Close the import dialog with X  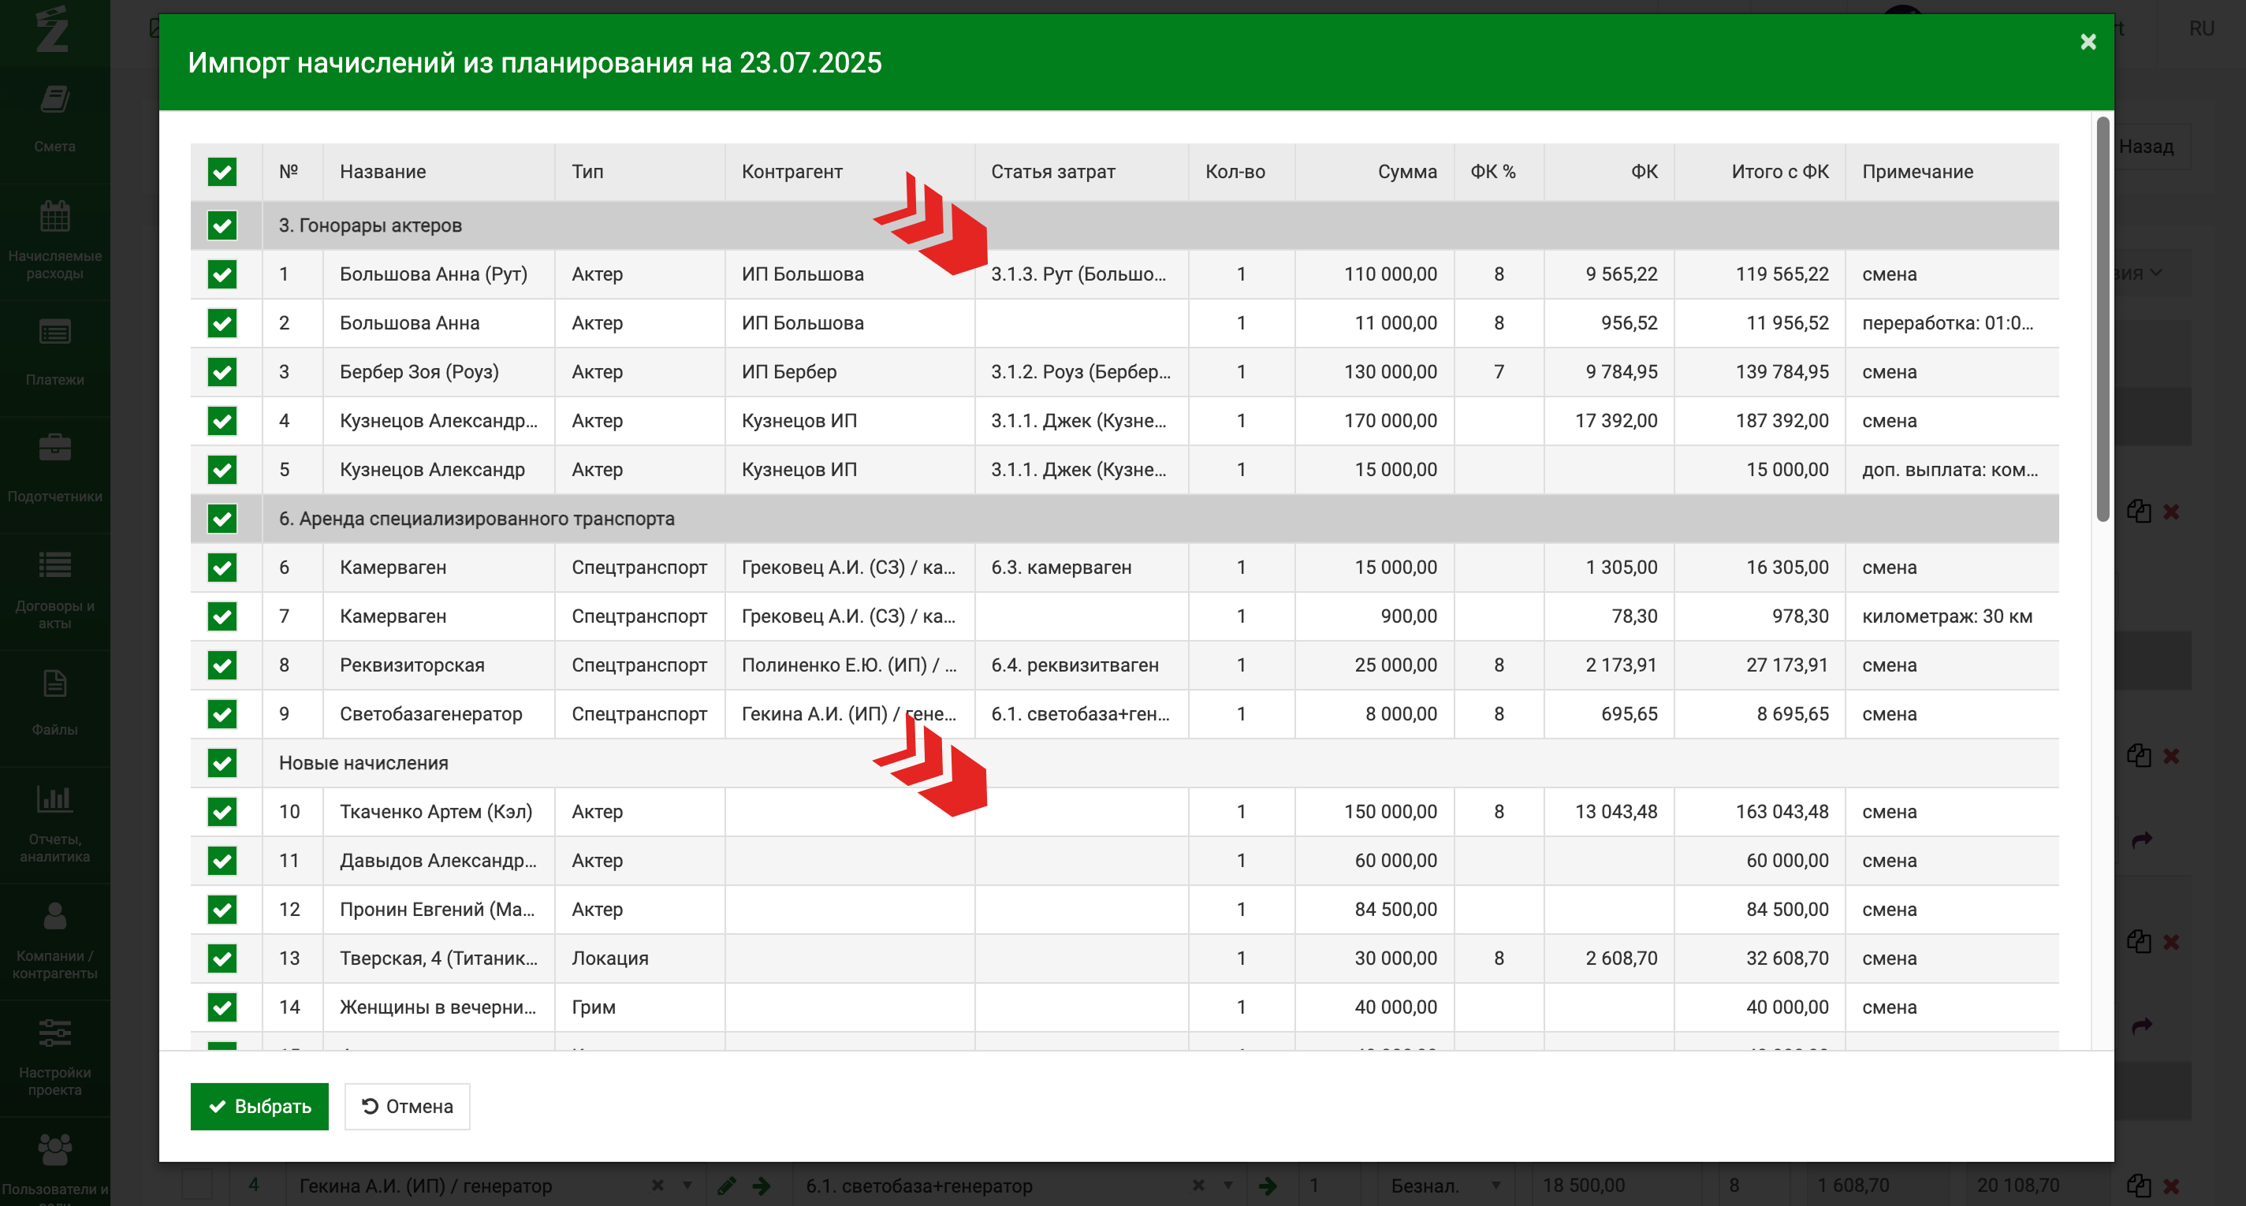[x=2088, y=42]
